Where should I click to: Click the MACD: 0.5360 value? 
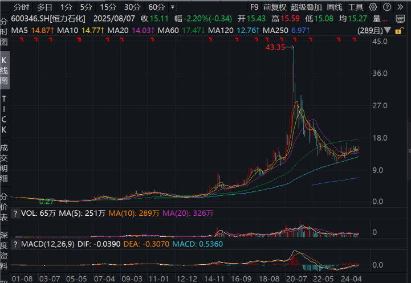(x=198, y=244)
